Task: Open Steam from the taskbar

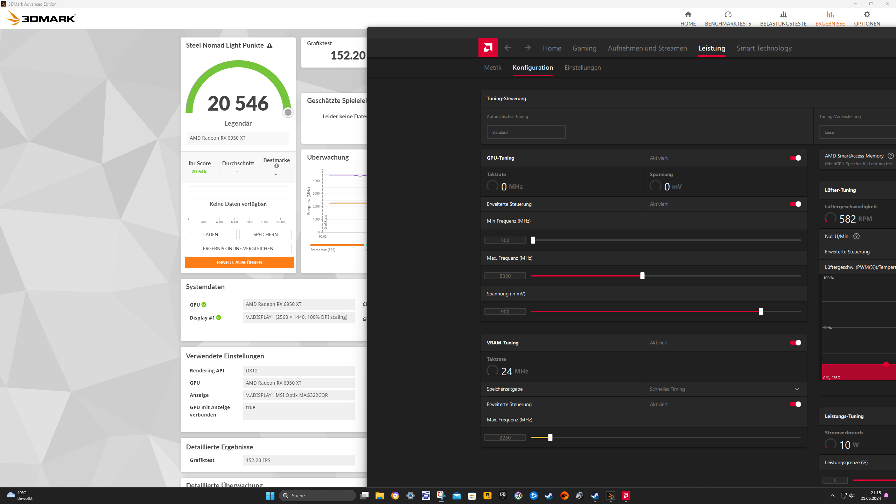Action: click(549, 496)
